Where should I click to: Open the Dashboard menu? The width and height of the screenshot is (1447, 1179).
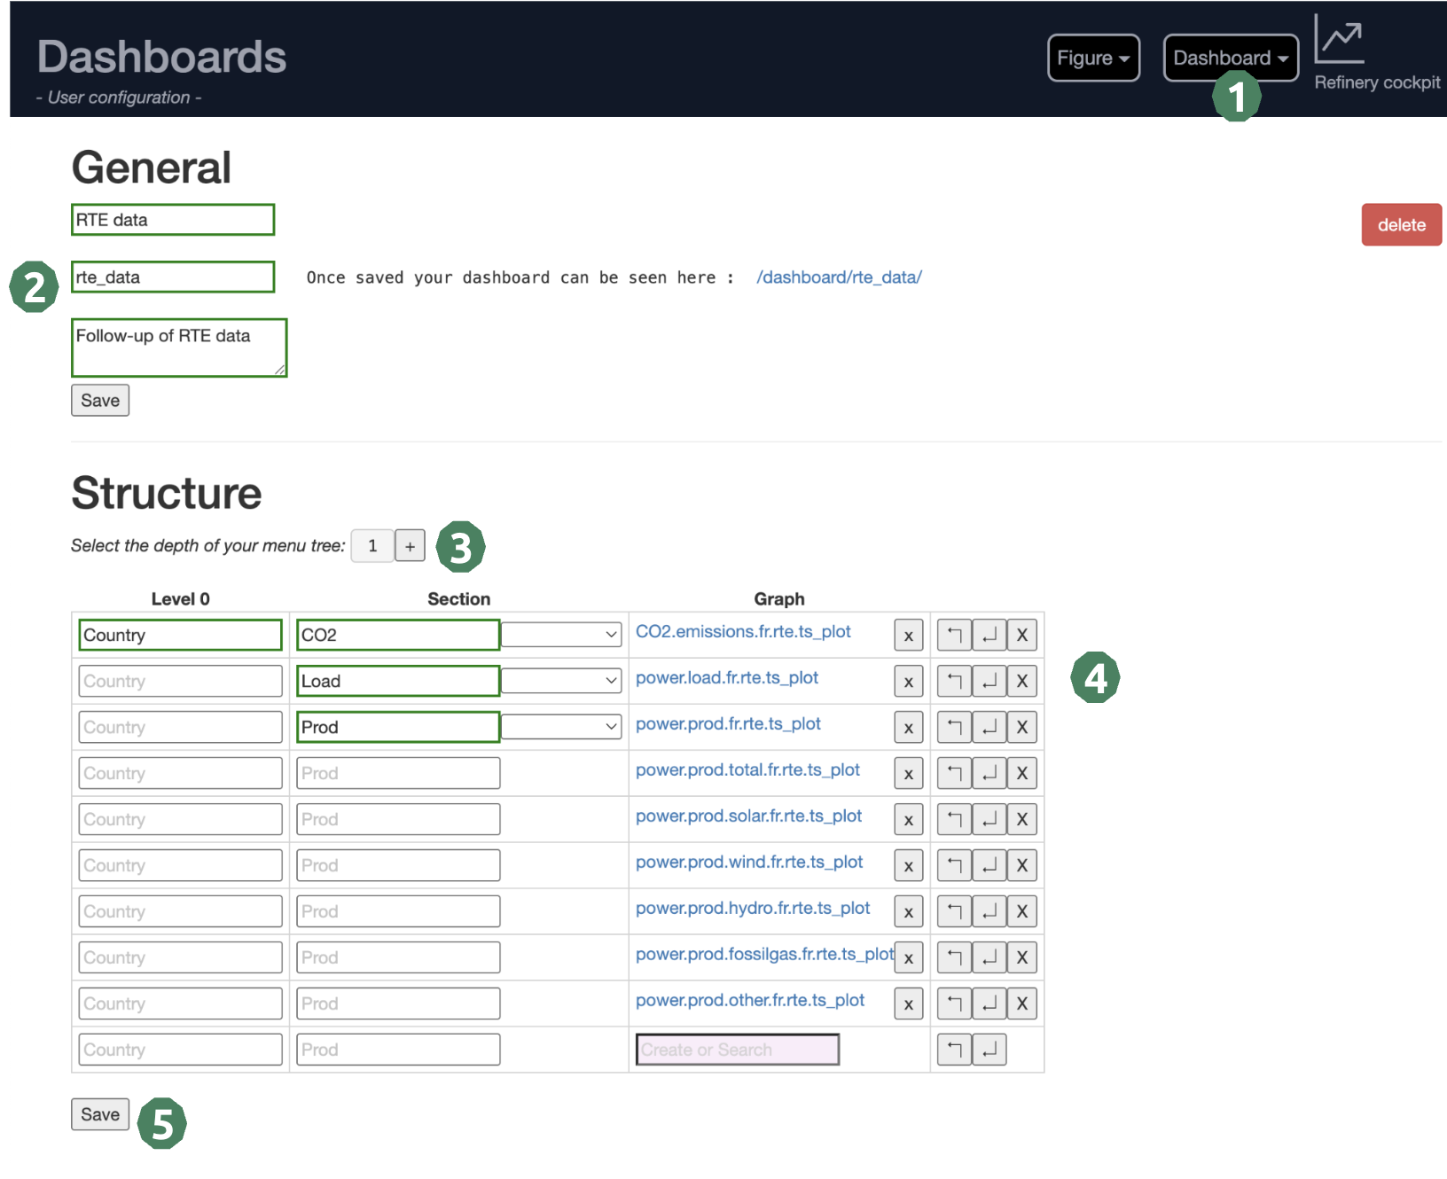click(1231, 57)
